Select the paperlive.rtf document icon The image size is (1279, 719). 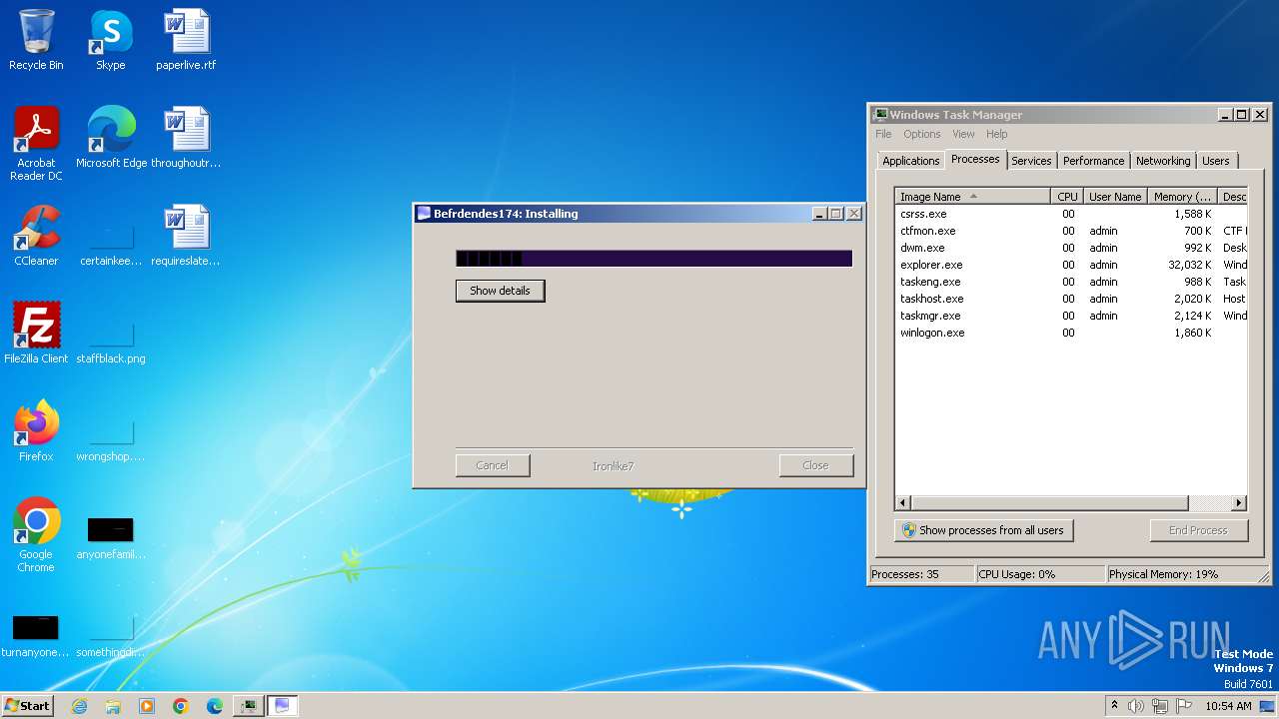coord(186,40)
